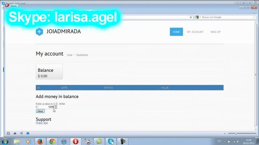
Task: Click the Balance box
Action: [49, 72]
